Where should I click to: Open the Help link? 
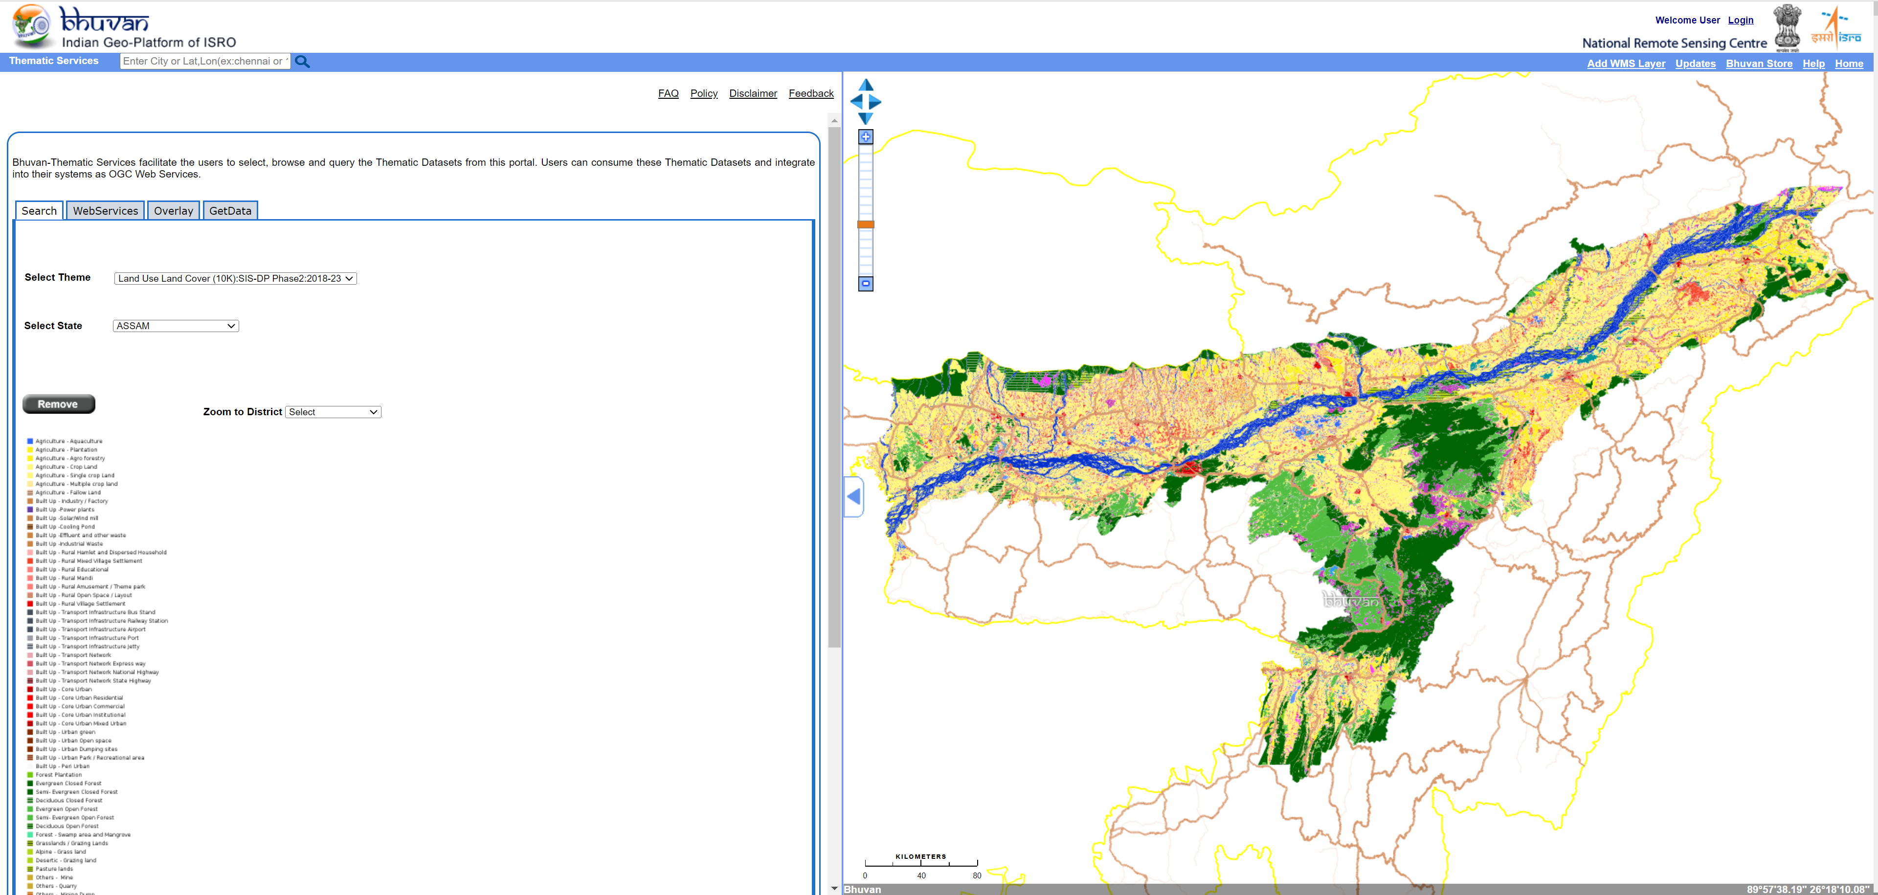[1813, 64]
